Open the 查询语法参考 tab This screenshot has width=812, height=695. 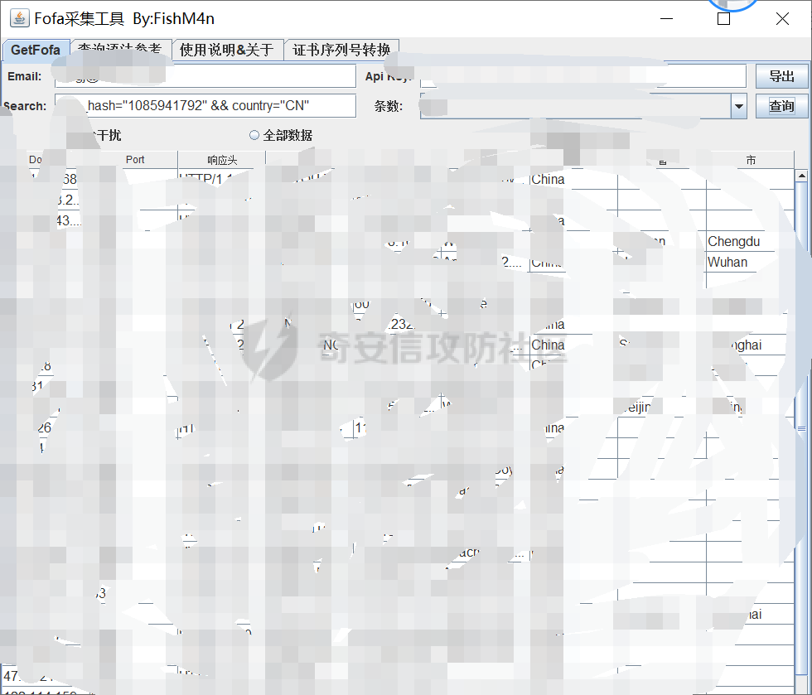pos(120,50)
